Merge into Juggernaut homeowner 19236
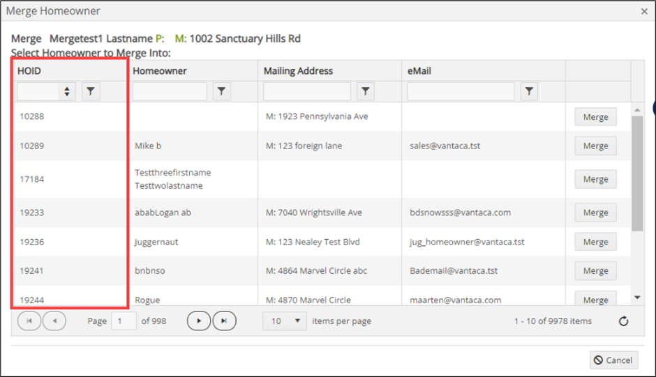 pos(595,242)
